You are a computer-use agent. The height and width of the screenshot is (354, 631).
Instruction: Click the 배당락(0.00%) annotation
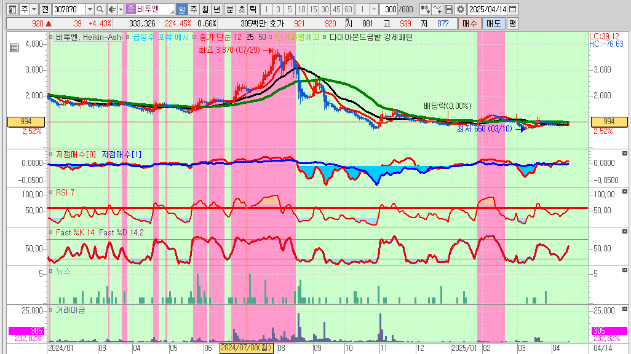click(x=448, y=106)
